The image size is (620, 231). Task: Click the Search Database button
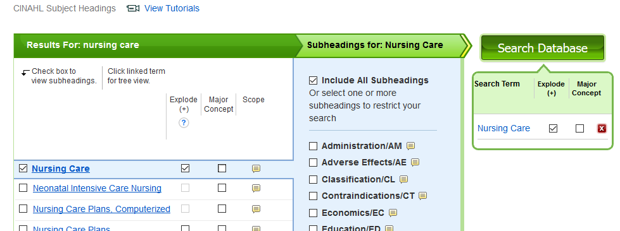(543, 48)
